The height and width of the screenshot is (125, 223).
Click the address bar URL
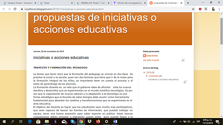tap(64, 9)
